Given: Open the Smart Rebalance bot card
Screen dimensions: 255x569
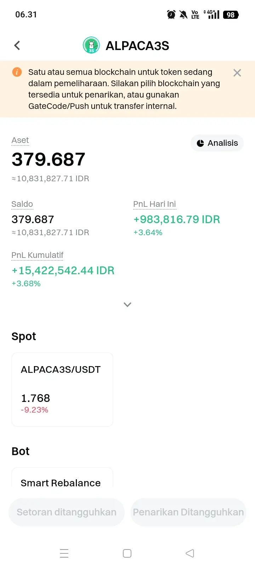Looking at the screenshot, I should 62,477.
